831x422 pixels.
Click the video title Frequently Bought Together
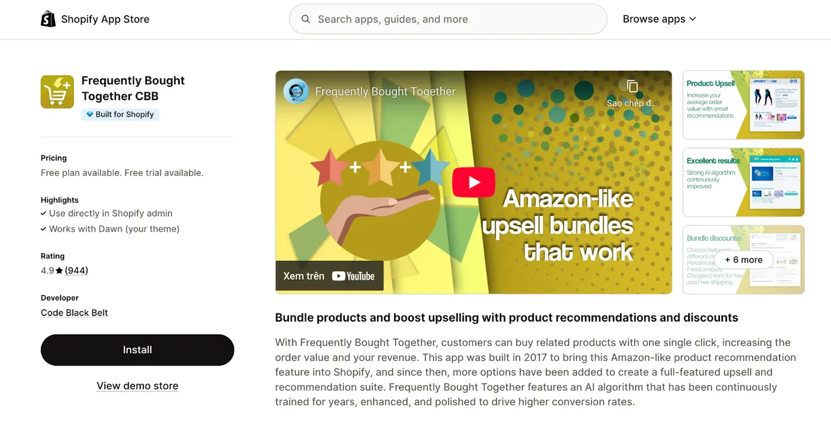386,92
